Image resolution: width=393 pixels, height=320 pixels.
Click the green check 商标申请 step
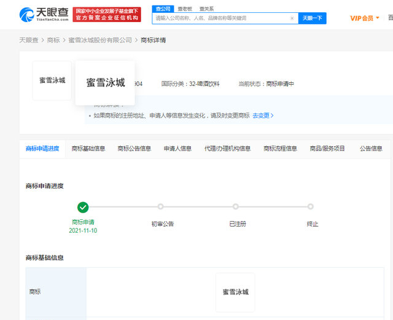(x=83, y=208)
